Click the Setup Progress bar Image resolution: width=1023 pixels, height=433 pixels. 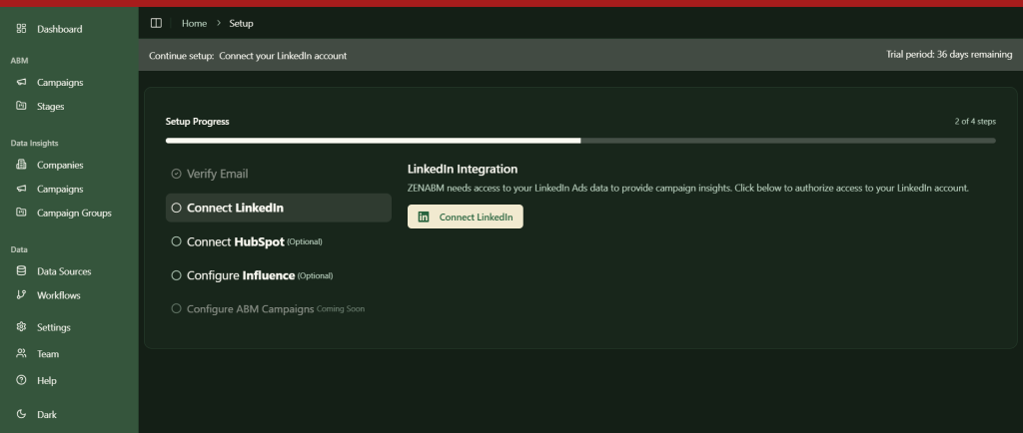pyautogui.click(x=580, y=141)
